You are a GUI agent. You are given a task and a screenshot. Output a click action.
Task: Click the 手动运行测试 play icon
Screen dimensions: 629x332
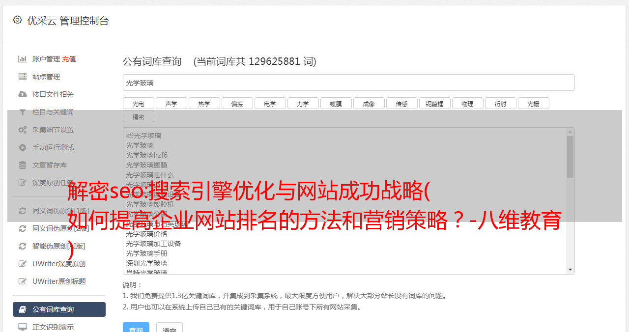[23, 147]
